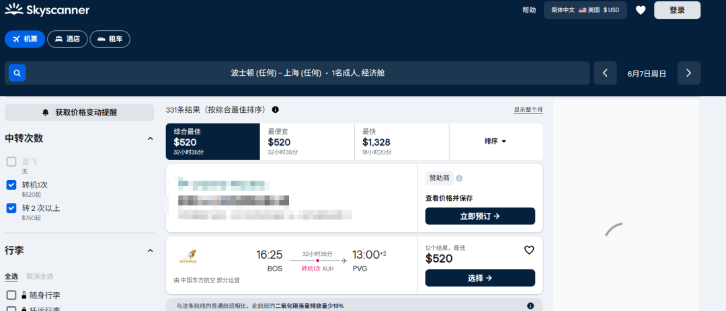Click the 登录 login button
Viewport: 726px width, 311px height.
(x=677, y=10)
